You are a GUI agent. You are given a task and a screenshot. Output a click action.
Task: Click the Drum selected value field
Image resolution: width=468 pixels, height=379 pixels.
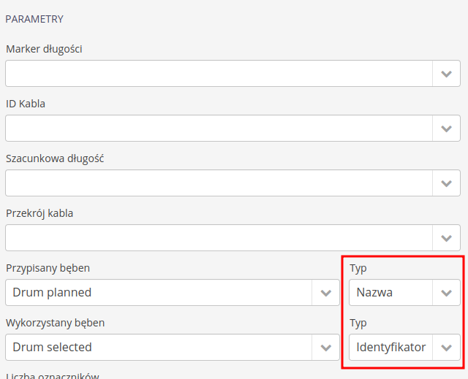pos(159,348)
